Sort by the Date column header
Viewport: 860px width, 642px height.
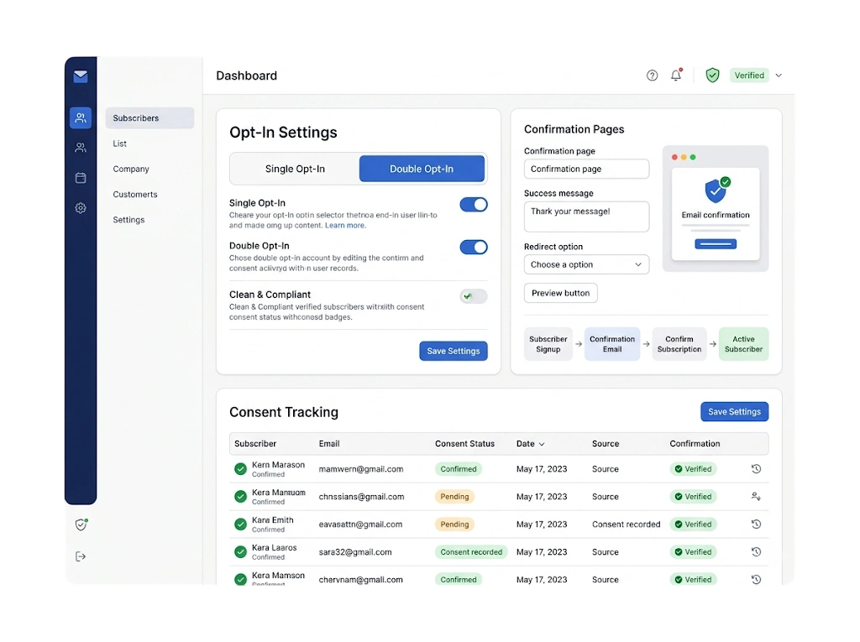coord(530,444)
